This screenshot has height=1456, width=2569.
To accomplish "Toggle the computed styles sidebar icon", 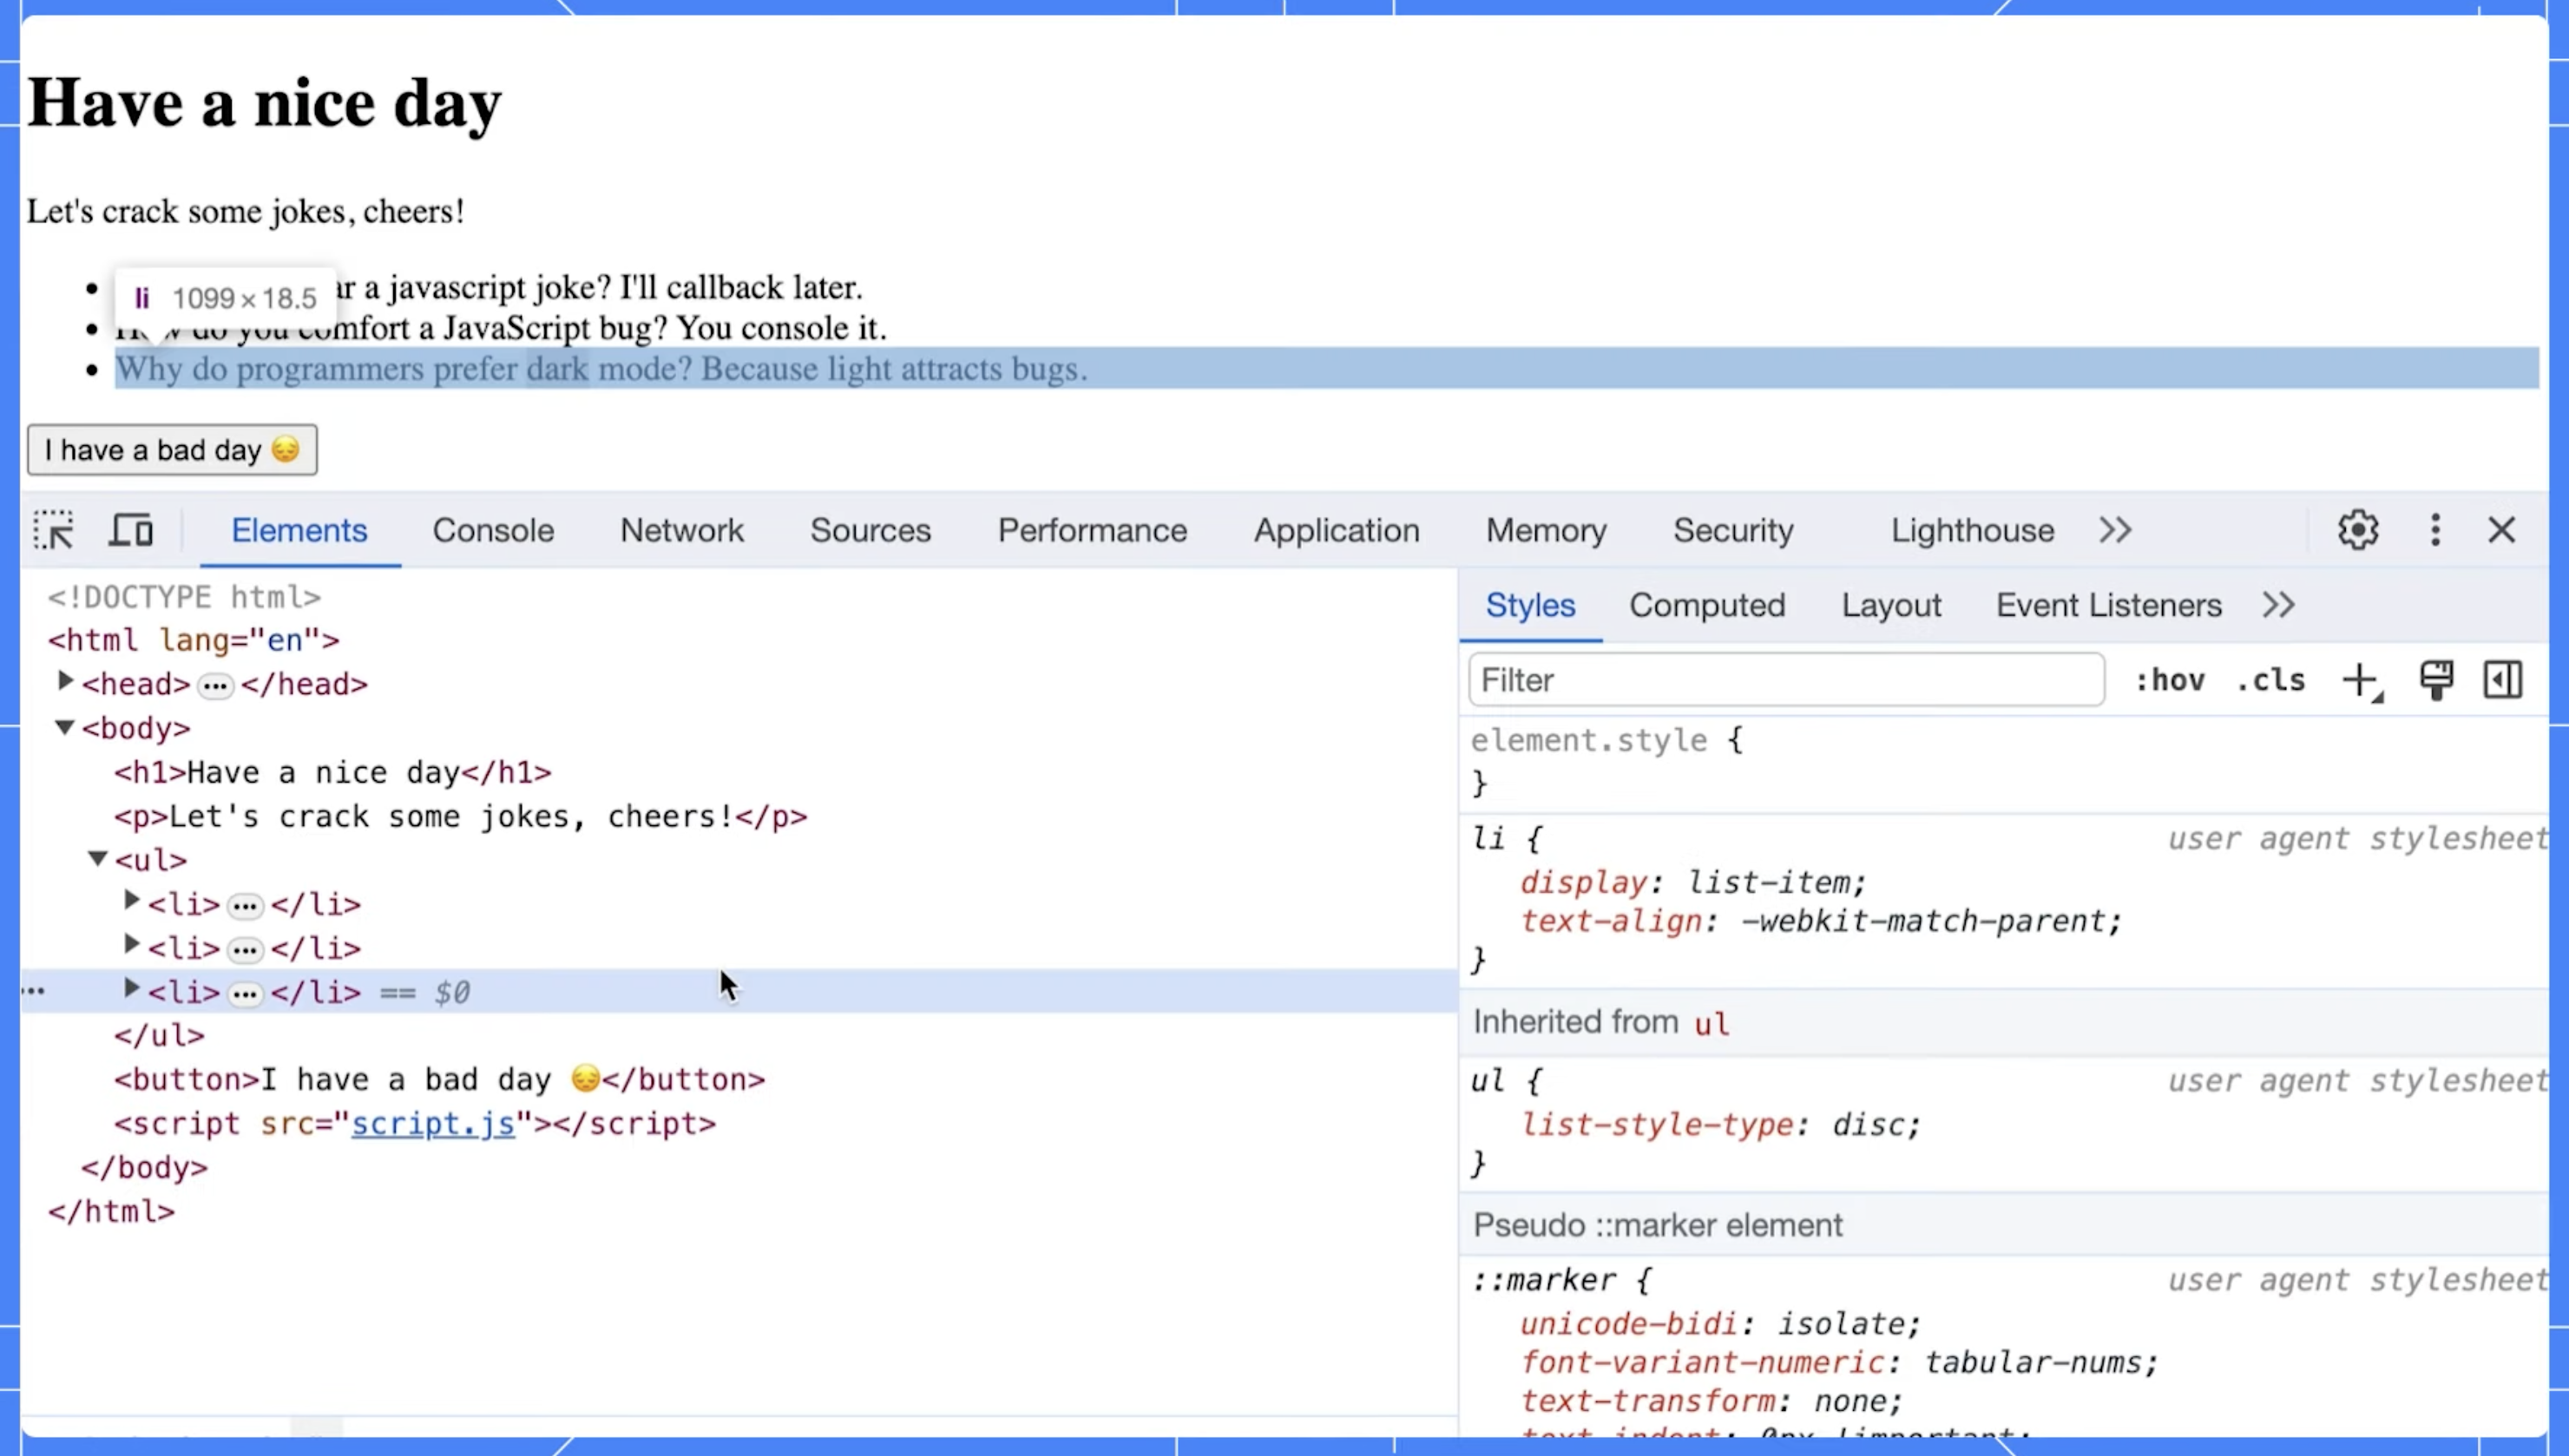I will point(2503,680).
